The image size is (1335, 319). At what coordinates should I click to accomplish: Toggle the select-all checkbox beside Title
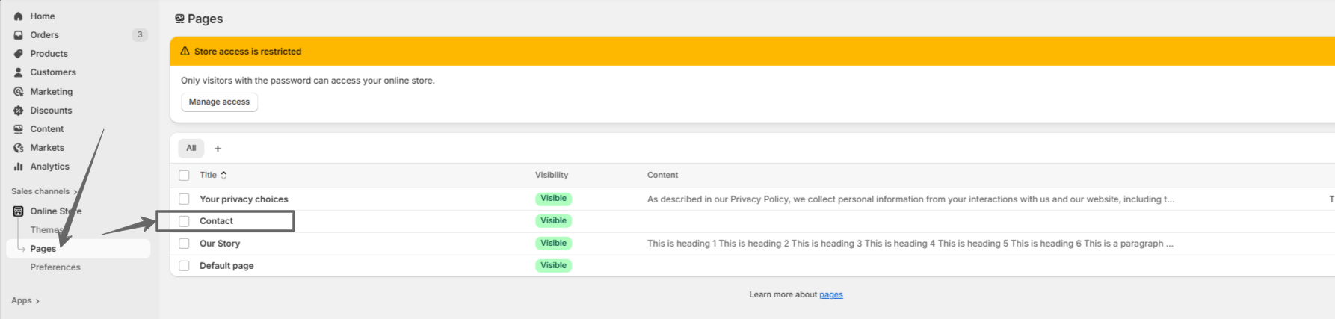coord(184,176)
